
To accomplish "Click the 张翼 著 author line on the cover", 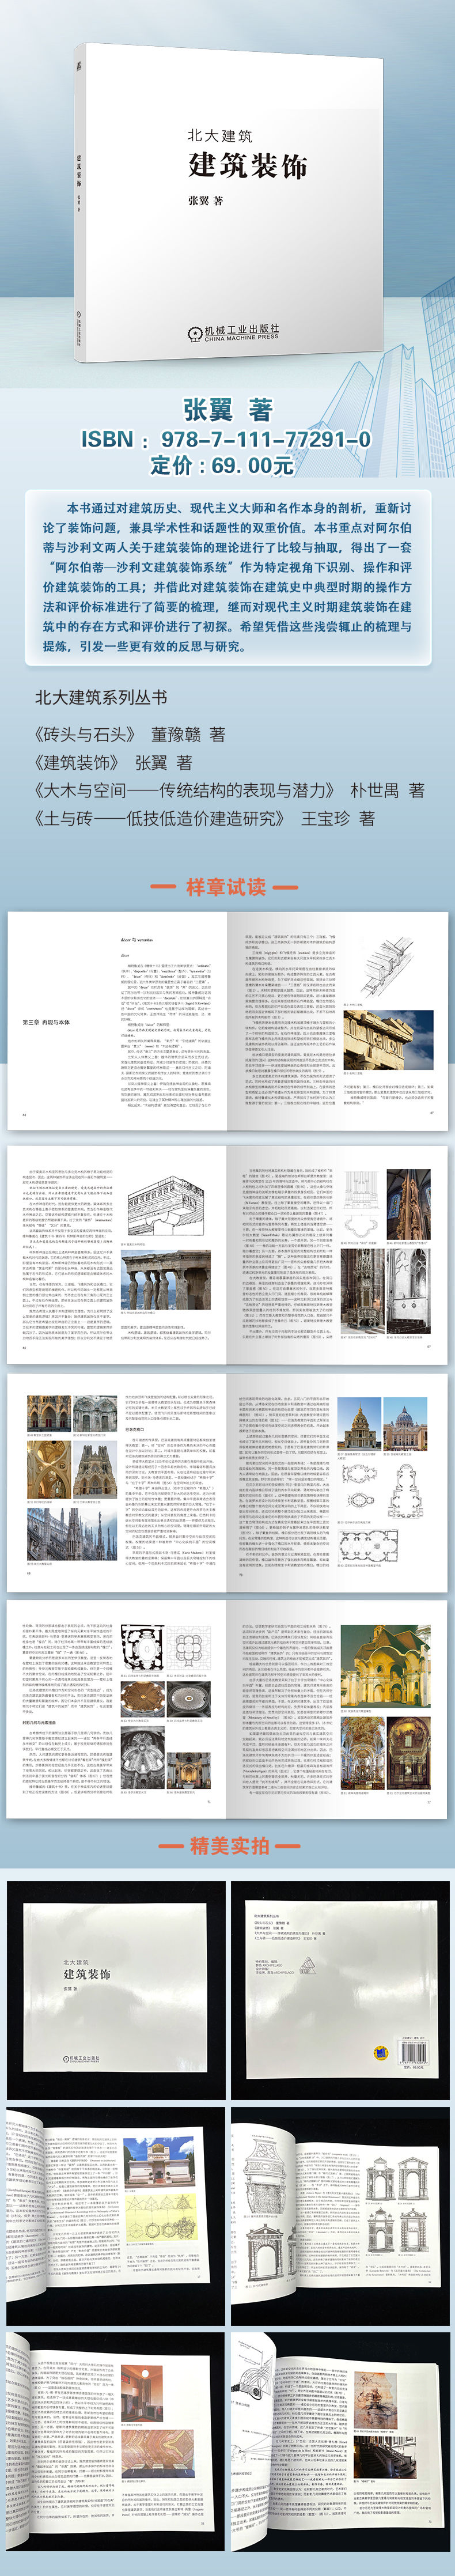I will coord(205,200).
